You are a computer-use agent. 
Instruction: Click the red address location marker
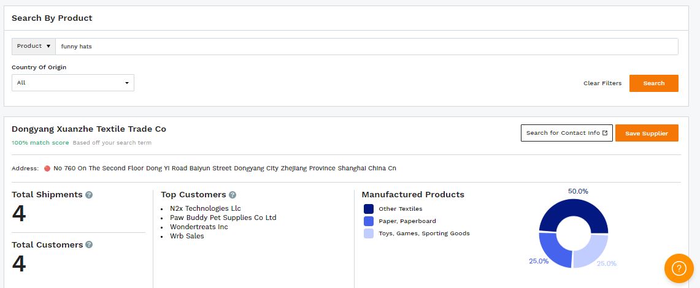point(47,169)
